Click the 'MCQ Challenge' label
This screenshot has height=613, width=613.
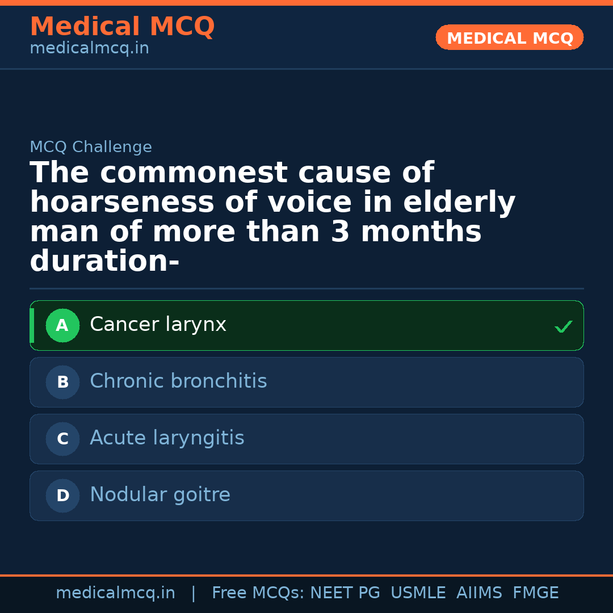(x=91, y=148)
